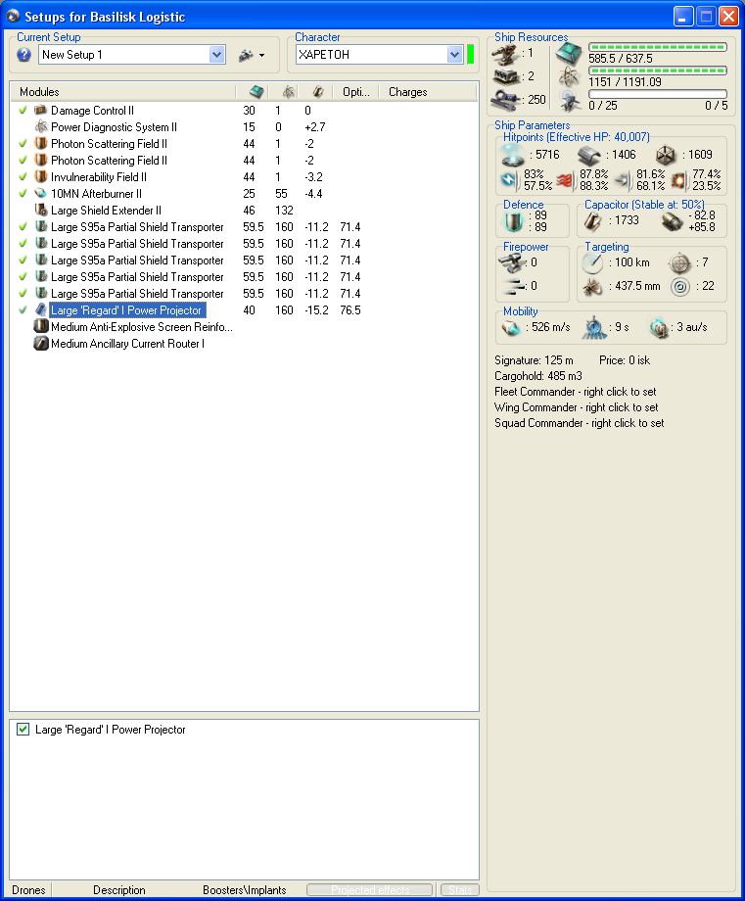Toggle the Large 'Regard' I Power Projector checkmark

(x=23, y=309)
